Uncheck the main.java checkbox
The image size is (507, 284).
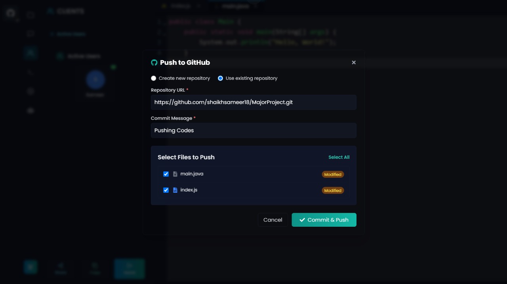tap(166, 174)
